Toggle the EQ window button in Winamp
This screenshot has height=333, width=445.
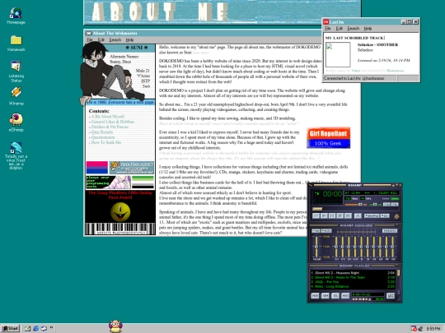click(386, 204)
